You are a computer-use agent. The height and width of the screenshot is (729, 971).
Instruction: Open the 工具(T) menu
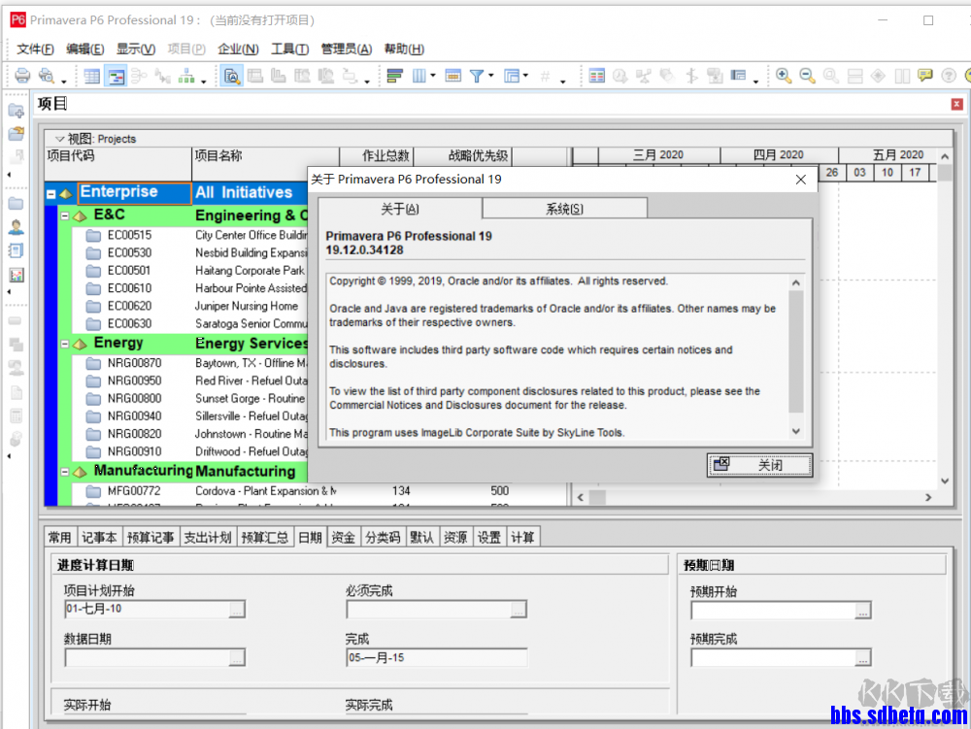[289, 49]
